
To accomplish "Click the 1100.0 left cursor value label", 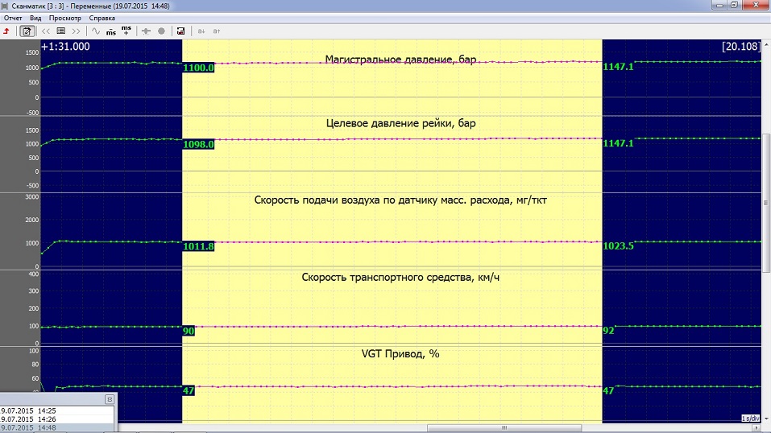I will pos(199,68).
